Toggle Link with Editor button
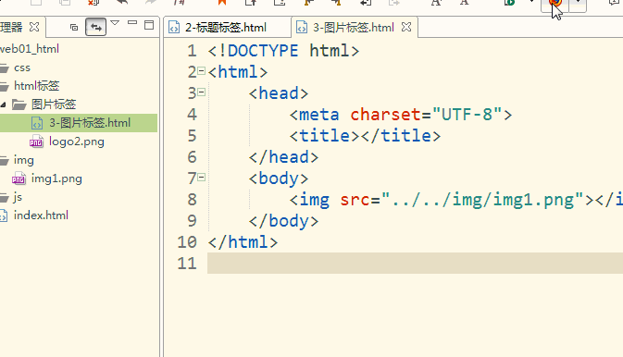The image size is (623, 357). 95,27
